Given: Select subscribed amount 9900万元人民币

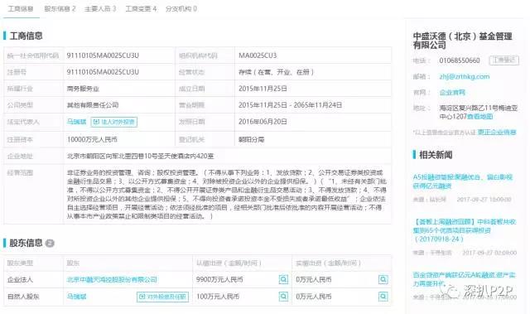Looking at the screenshot, I should coord(219,279).
